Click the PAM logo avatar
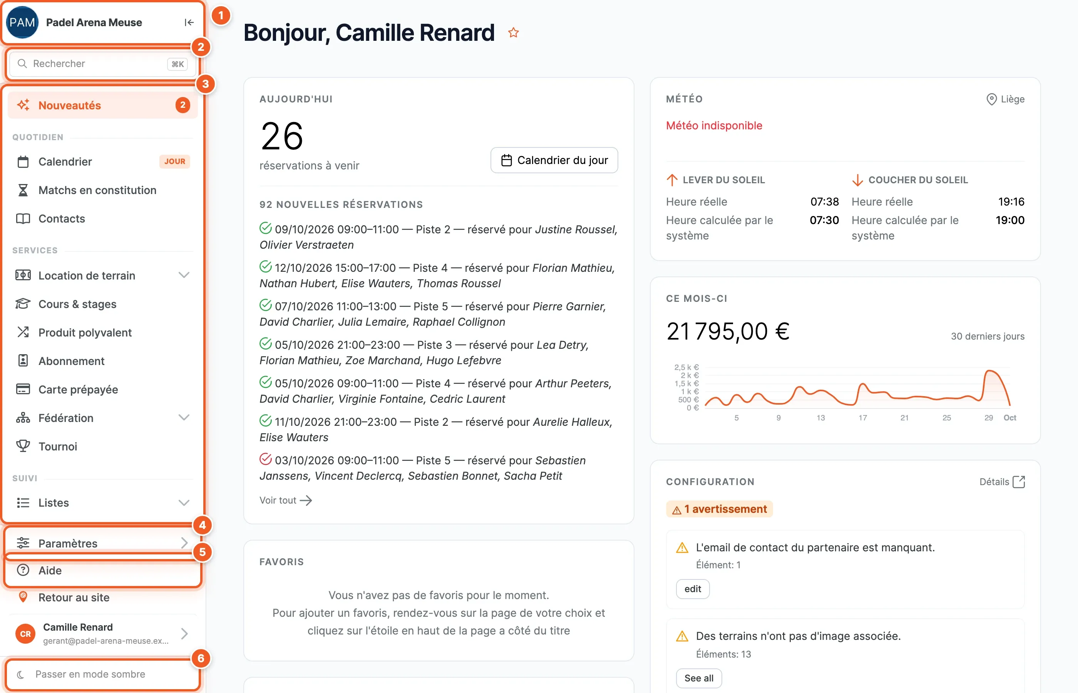This screenshot has height=693, width=1078. [x=22, y=22]
